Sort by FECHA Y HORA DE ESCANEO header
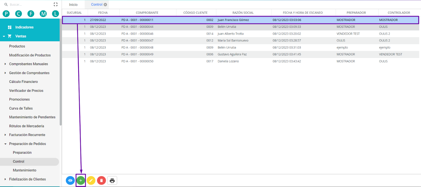This screenshot has height=187, width=421. pyautogui.click(x=303, y=13)
